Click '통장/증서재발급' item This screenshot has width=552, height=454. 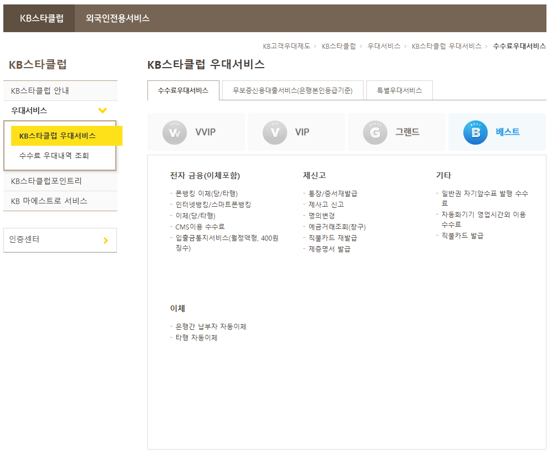[x=333, y=193]
